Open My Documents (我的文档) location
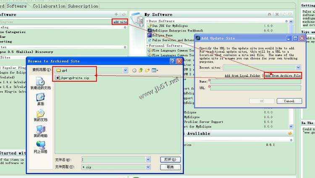 click(x=40, y=116)
